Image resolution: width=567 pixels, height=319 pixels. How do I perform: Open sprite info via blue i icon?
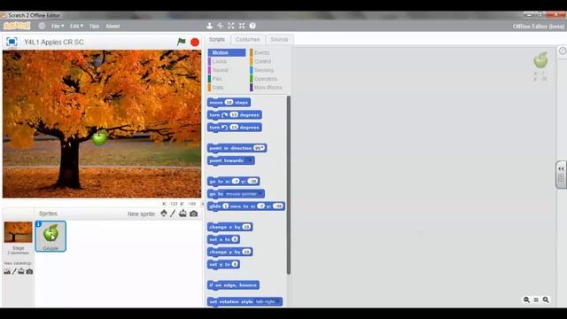38,224
